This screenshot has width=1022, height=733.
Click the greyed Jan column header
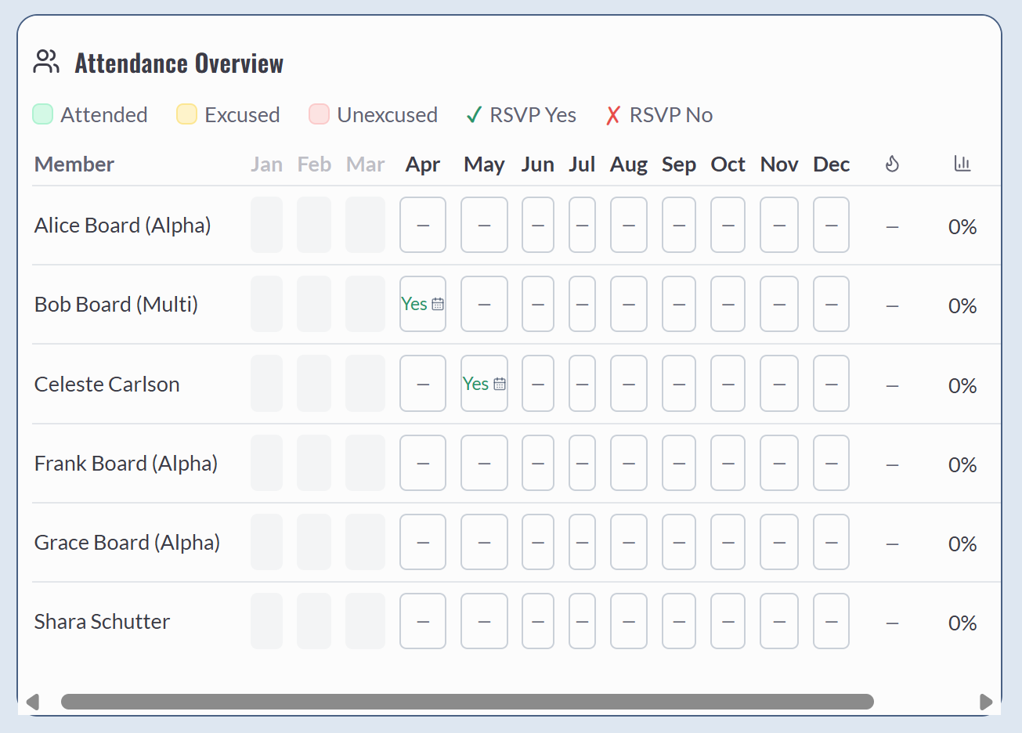pyautogui.click(x=266, y=164)
